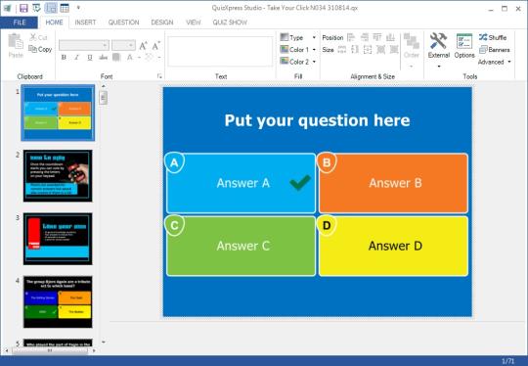Open the quick access toolbar customize arrow
The image size is (528, 366).
click(78, 8)
